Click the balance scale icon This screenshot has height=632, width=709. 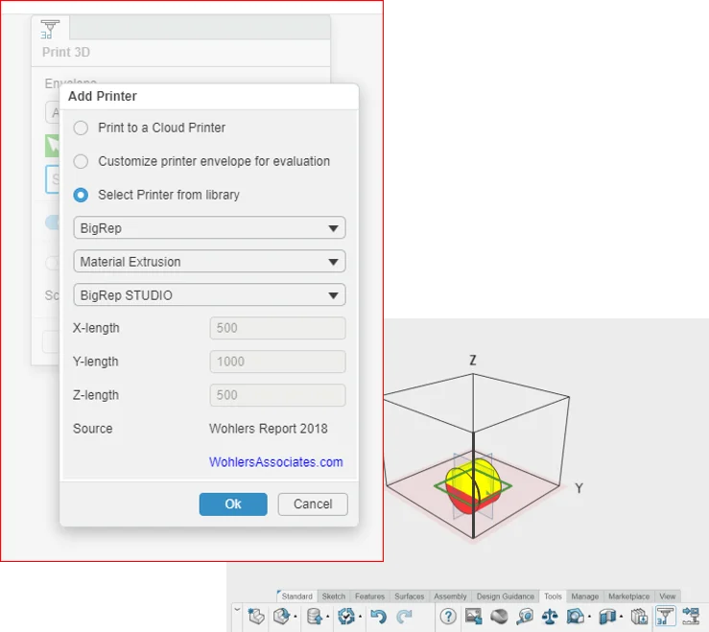(550, 617)
